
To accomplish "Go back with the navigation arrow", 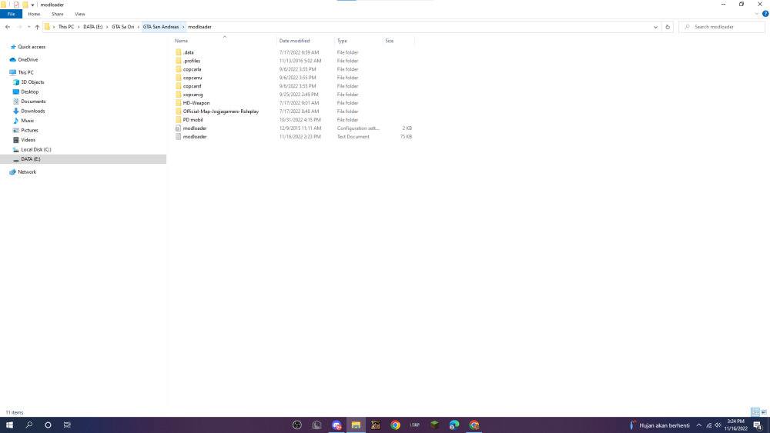I will 8,27.
